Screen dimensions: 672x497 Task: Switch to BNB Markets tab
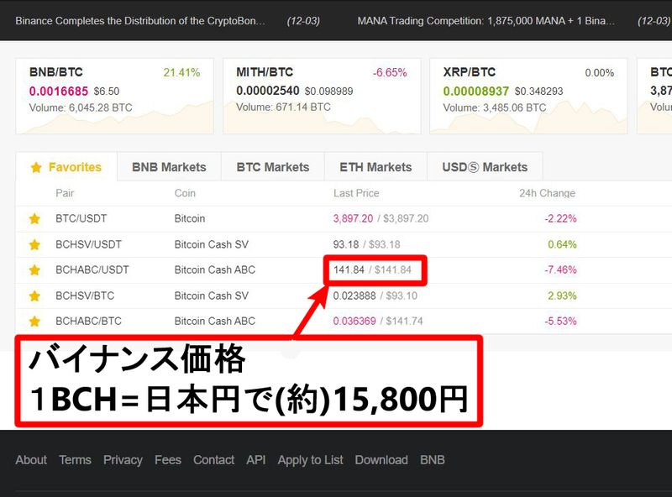click(169, 167)
